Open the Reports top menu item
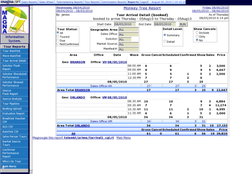 133,2
